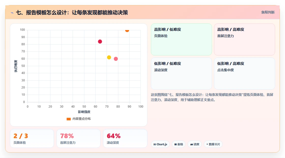Open the 78% 首屏注意力 stat card
285x158 pixels.
click(79, 138)
